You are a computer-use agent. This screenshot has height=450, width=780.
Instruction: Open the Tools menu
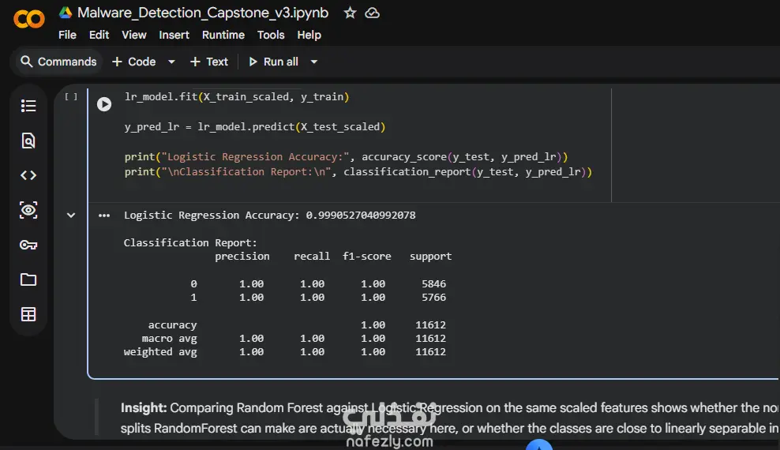click(x=271, y=35)
